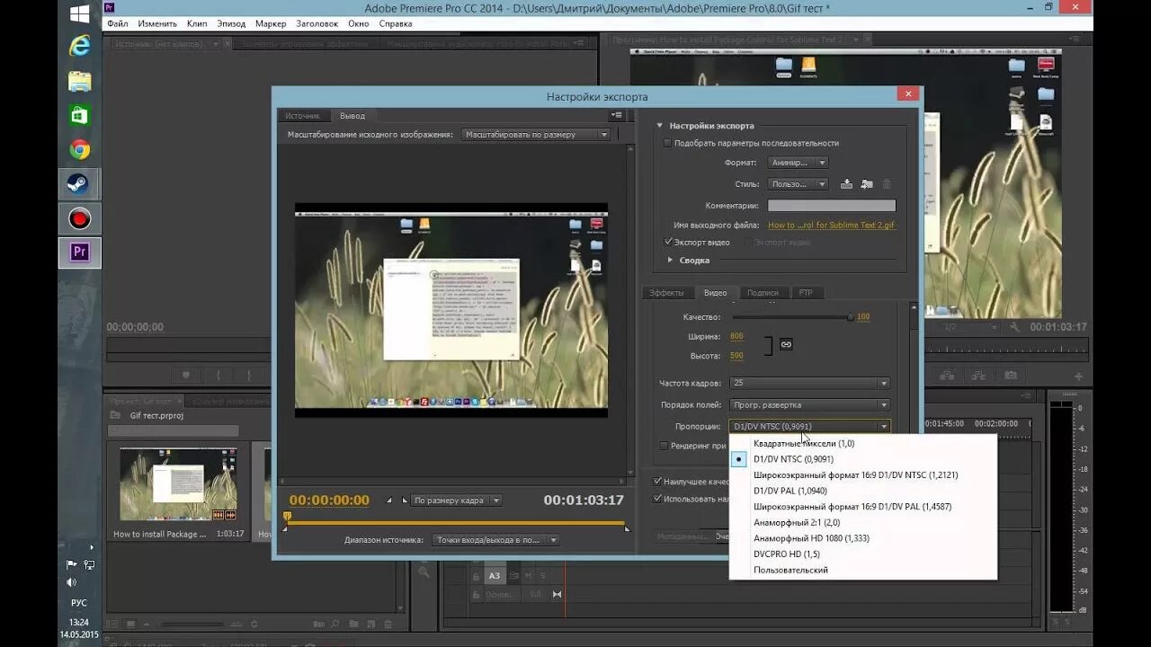1151x647 pixels.
Task: Select the How to install Package clip thumbnail
Action: click(178, 483)
